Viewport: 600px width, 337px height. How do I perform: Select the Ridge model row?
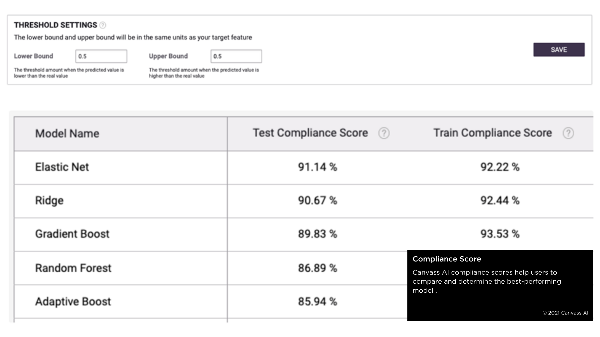pos(304,201)
